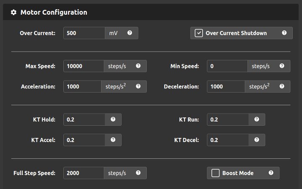Image resolution: width=302 pixels, height=189 pixels.
Task: Click the "Full Step Speed:" field label
Action: tap(34, 173)
